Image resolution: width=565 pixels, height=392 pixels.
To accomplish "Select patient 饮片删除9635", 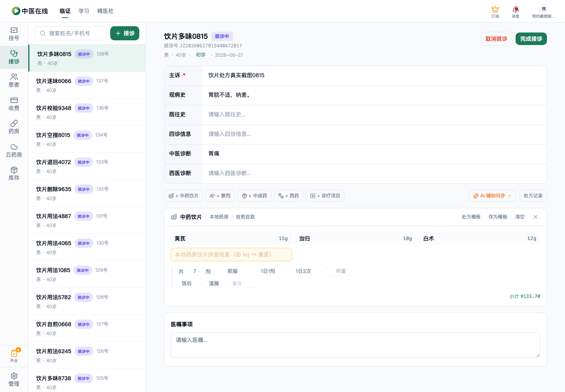I will [x=87, y=193].
